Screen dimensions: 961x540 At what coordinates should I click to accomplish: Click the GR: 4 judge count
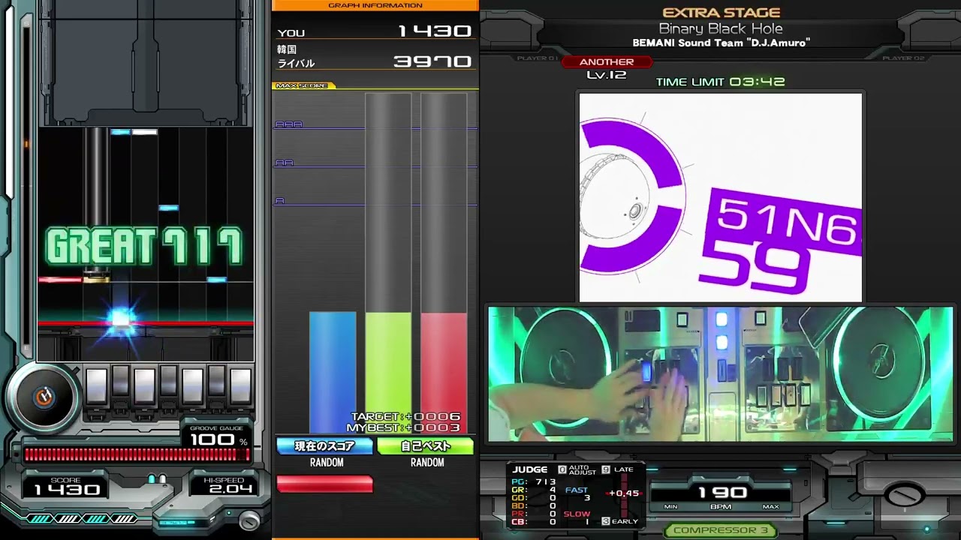(534, 490)
